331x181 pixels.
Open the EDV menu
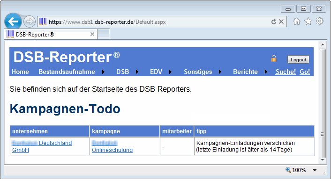[156, 72]
